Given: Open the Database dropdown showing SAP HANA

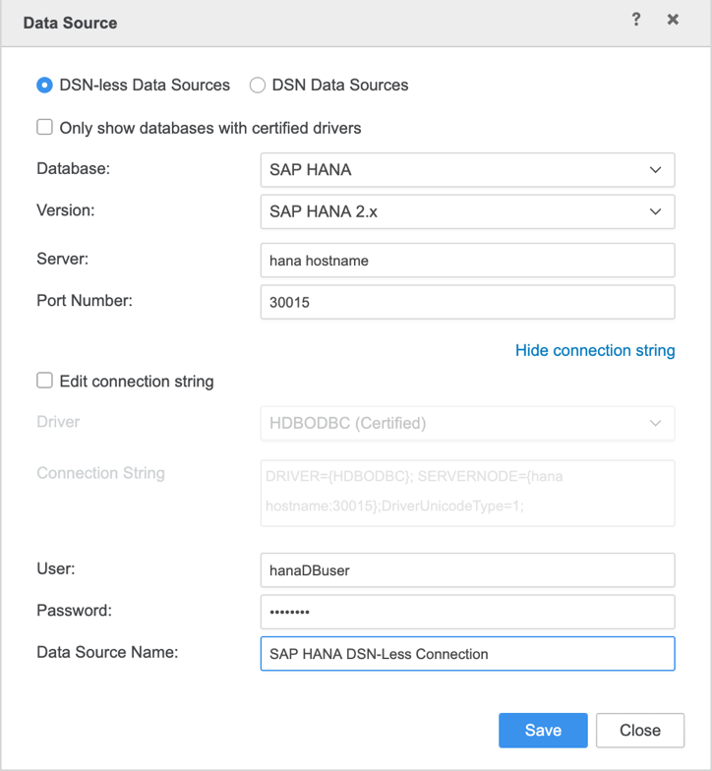Looking at the screenshot, I should [x=467, y=170].
